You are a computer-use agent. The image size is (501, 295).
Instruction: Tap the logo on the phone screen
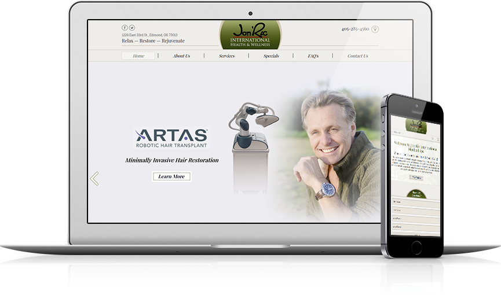click(416, 126)
